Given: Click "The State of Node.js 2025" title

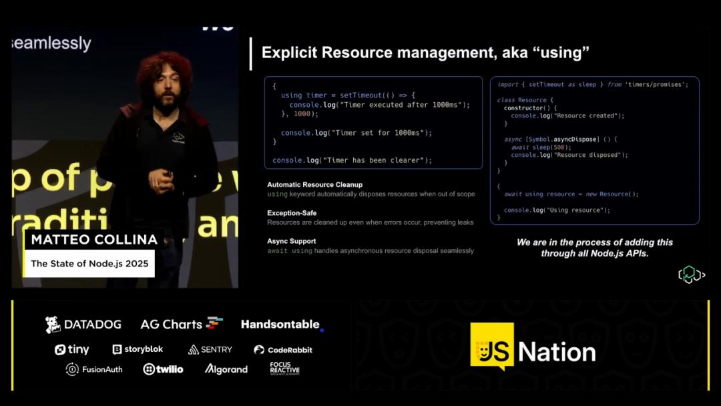Looking at the screenshot, I should (x=89, y=264).
